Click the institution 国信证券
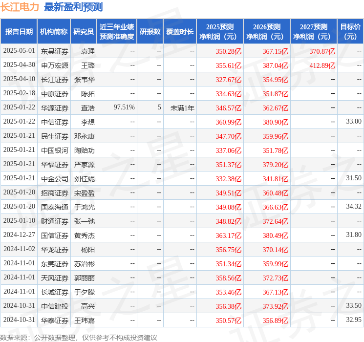Image resolution: width=364 pixels, height=342 pixels. click(x=55, y=235)
